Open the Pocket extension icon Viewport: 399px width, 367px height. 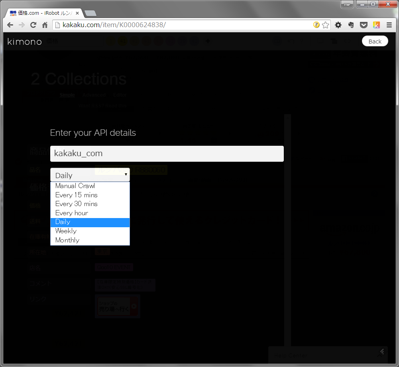click(364, 25)
